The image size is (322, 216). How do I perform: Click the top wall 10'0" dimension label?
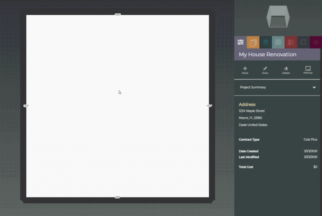(118, 15)
